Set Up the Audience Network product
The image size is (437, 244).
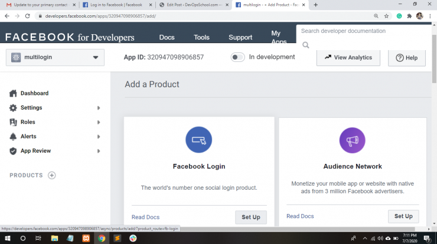(403, 216)
